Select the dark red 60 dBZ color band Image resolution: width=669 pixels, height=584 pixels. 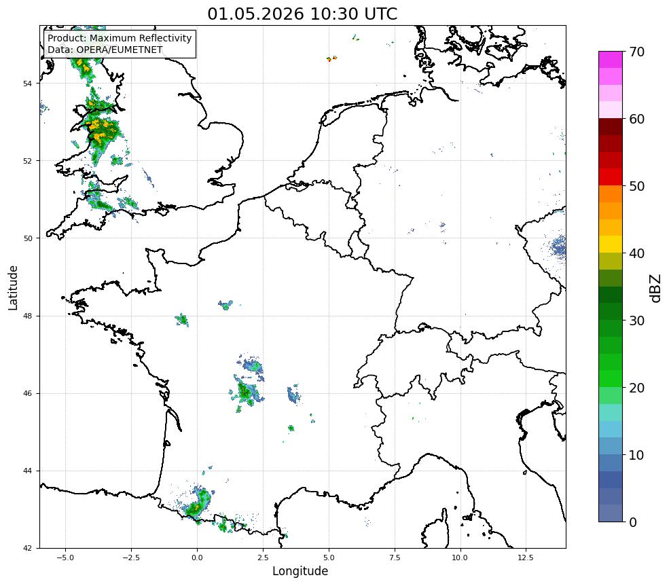pyautogui.click(x=611, y=127)
